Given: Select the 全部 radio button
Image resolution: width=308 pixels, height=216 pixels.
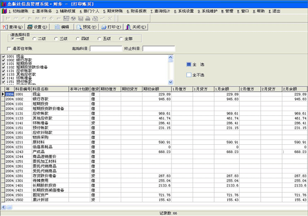Looking at the screenshot, I should point(121,39).
